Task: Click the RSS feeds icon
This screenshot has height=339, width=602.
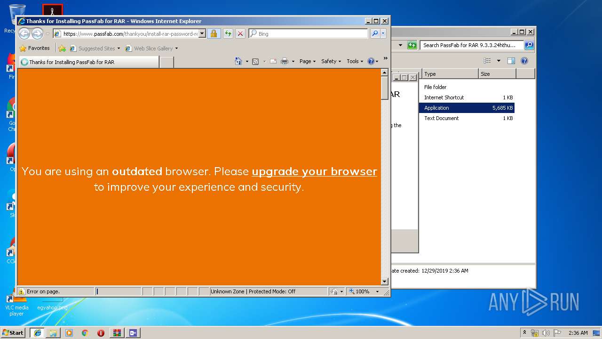Action: [x=255, y=61]
